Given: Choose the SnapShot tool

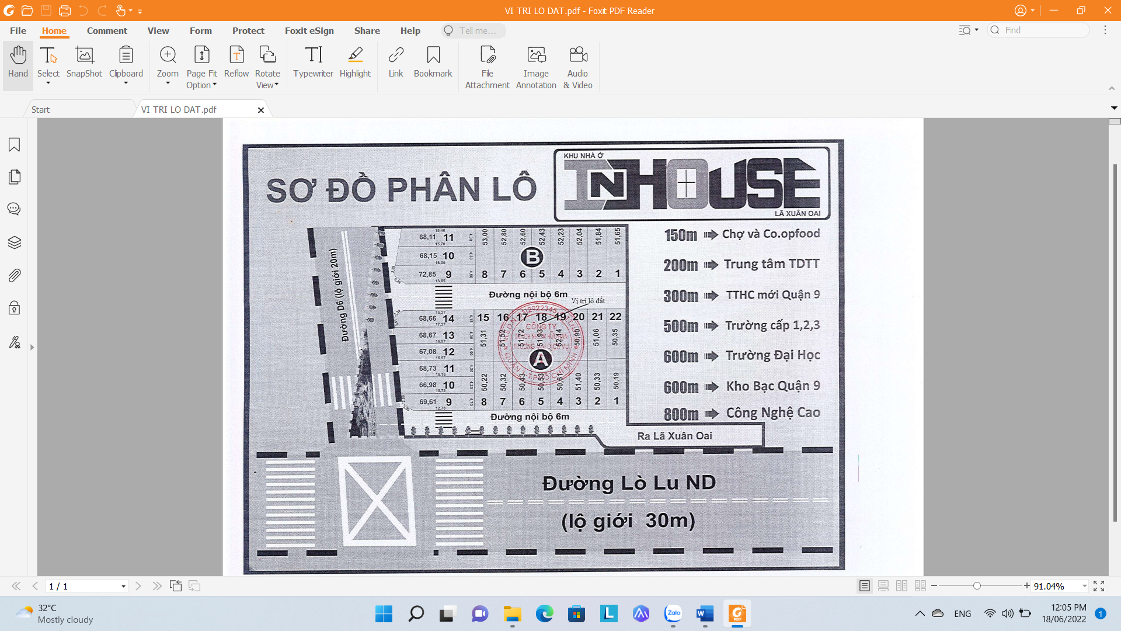Looking at the screenshot, I should point(84,62).
